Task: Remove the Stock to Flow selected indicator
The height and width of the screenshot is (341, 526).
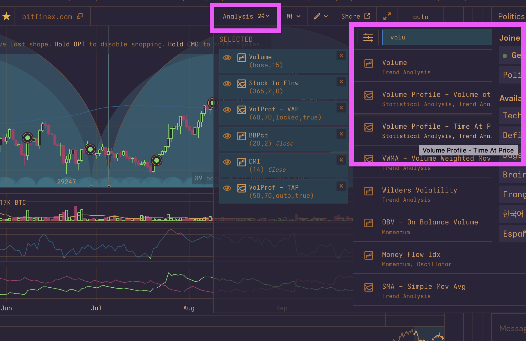Action: 341,81
